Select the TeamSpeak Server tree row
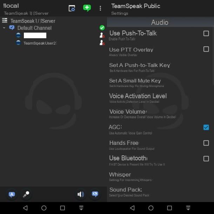 click(x=53, y=21)
